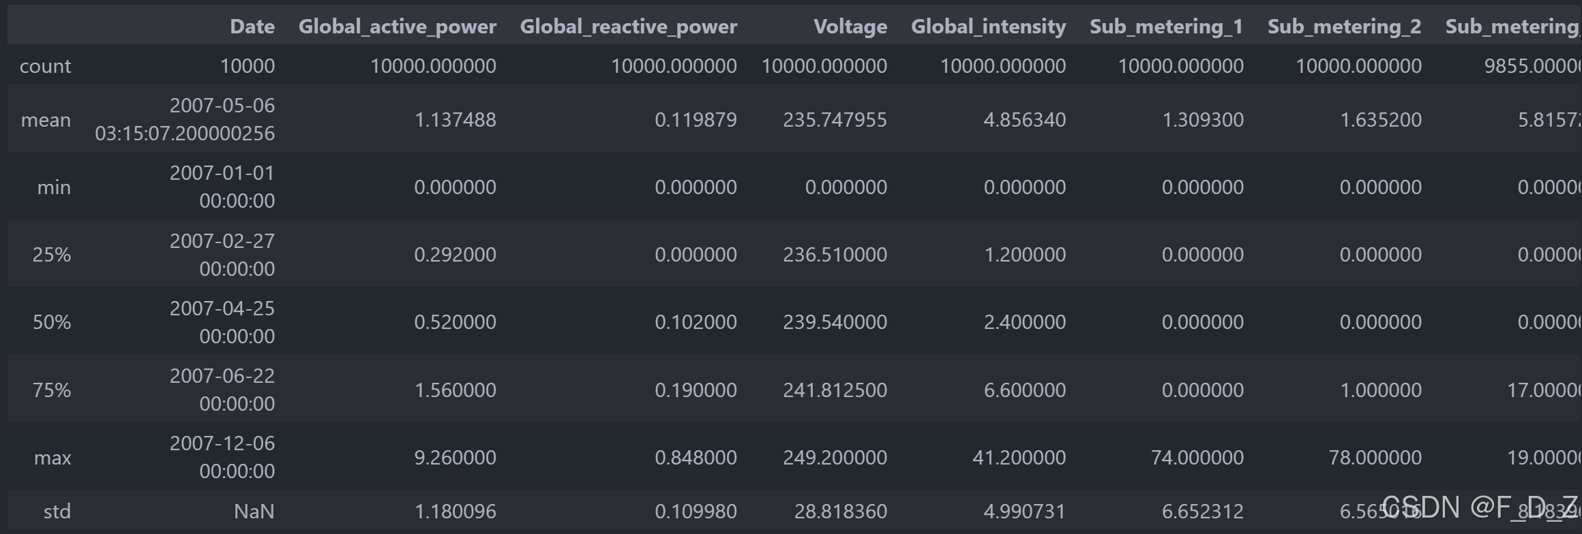Select the 50% row label
Viewport: 1582px width, 534px height.
tap(52, 322)
